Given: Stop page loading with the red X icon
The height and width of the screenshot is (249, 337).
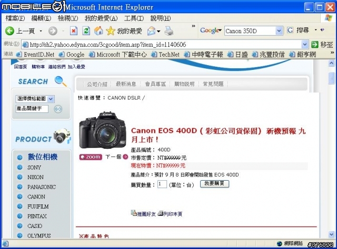Looking at the screenshot, I should (x=74, y=31).
